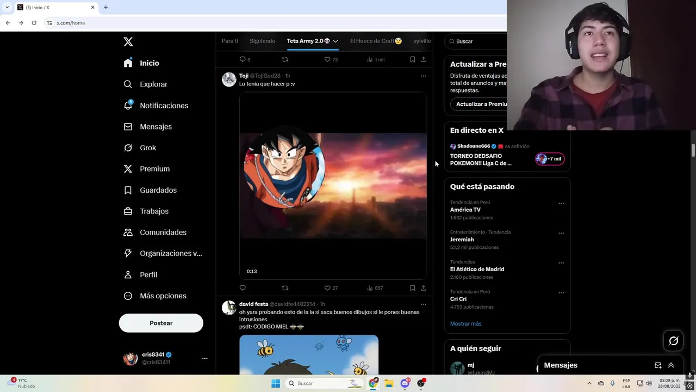The width and height of the screenshot is (696, 392).
Task: Open Notificaciones in the sidebar
Action: coord(156,106)
